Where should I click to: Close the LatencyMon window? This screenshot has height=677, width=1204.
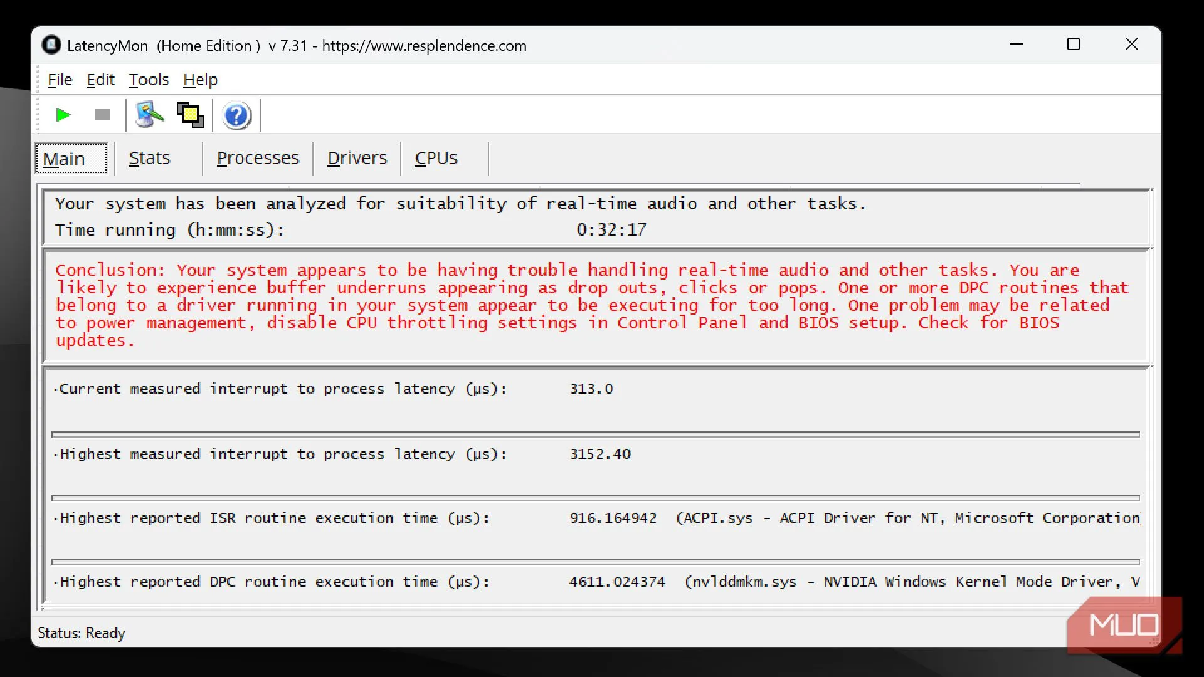[x=1131, y=45]
